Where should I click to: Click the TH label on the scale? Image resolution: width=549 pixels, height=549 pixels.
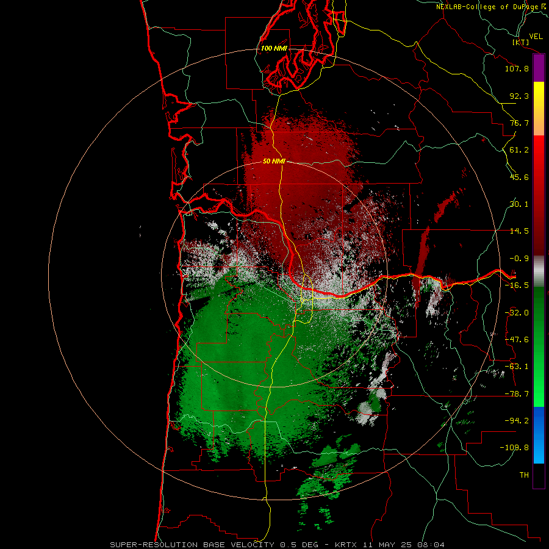(524, 475)
